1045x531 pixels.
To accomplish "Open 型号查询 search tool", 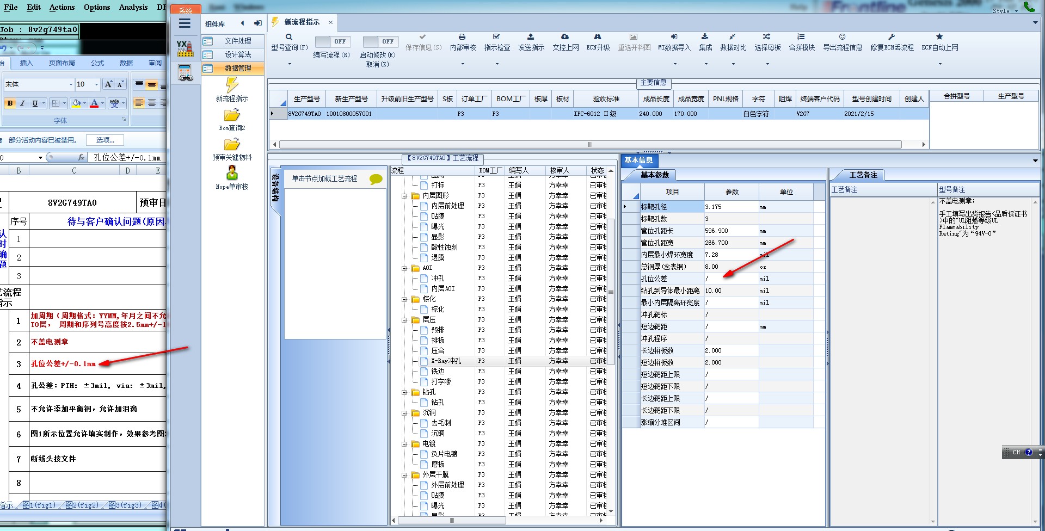I will (x=289, y=37).
